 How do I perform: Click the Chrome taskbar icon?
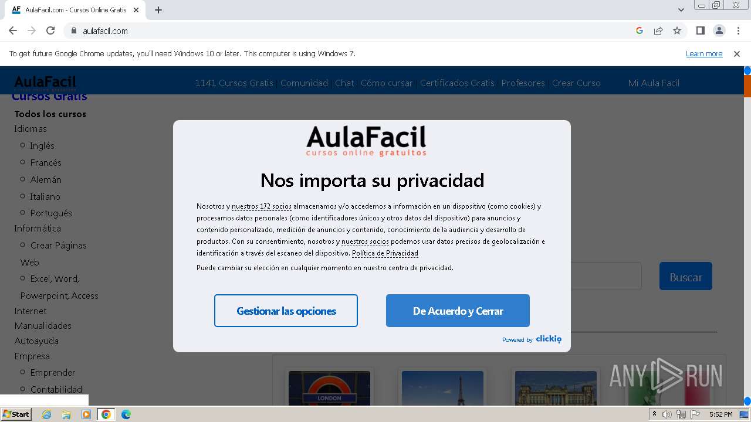106,414
